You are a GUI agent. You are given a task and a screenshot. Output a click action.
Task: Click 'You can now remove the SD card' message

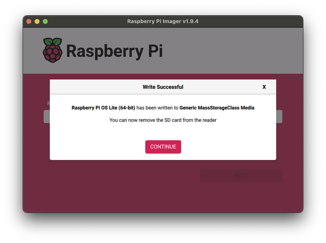tap(163, 120)
